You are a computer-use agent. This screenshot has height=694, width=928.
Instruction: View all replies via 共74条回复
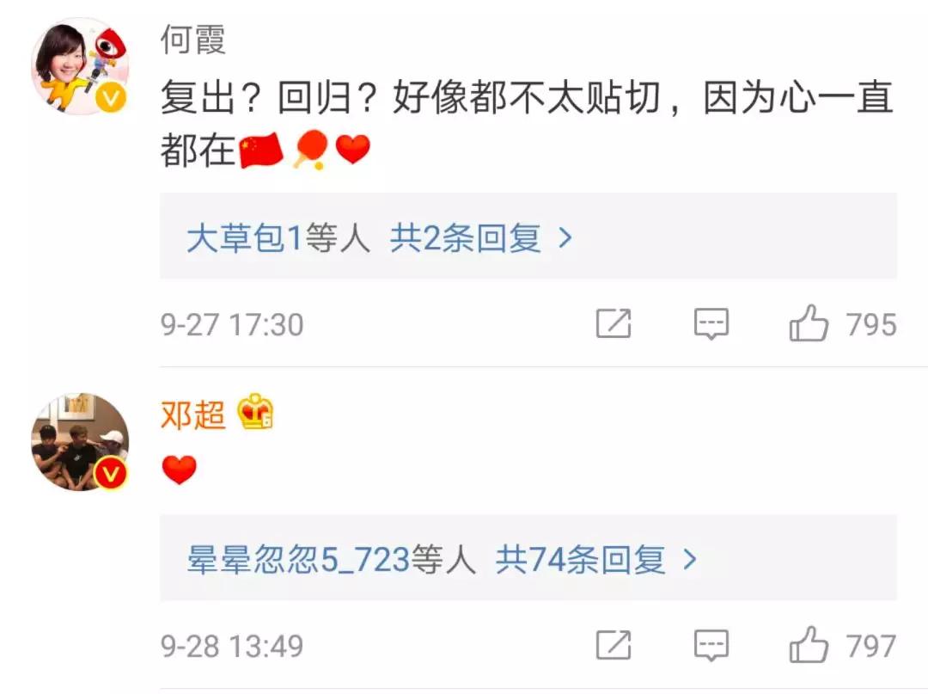(x=581, y=560)
